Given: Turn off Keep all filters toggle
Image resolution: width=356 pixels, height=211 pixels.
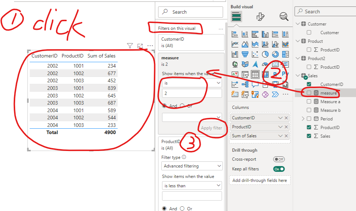Looking at the screenshot, I should coord(279,169).
